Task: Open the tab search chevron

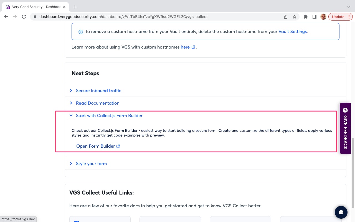Action: 349,7
